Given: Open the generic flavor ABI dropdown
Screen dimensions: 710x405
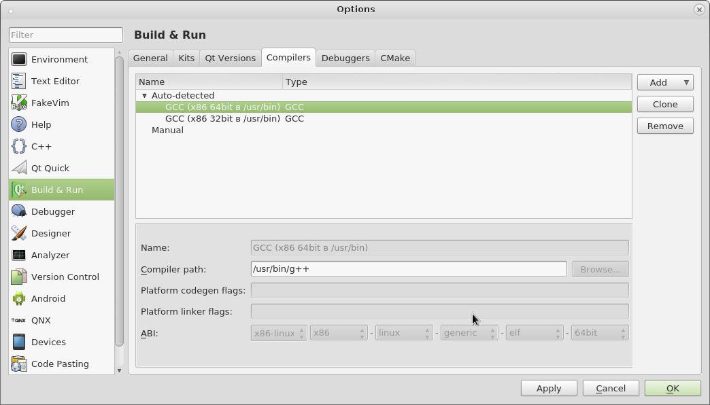Looking at the screenshot, I should point(469,332).
